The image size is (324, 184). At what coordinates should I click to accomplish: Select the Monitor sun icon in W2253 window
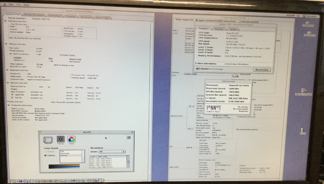click(61, 139)
